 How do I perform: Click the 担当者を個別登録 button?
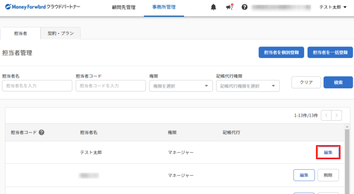(x=281, y=52)
